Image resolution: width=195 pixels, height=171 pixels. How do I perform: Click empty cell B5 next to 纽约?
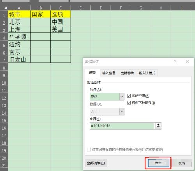[x=41, y=44]
